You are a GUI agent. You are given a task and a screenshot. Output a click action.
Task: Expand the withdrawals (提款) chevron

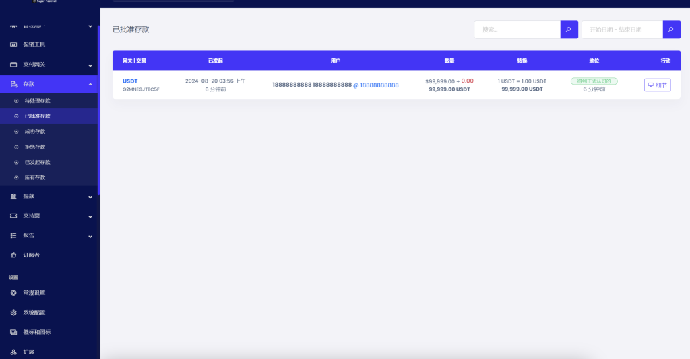(x=90, y=197)
